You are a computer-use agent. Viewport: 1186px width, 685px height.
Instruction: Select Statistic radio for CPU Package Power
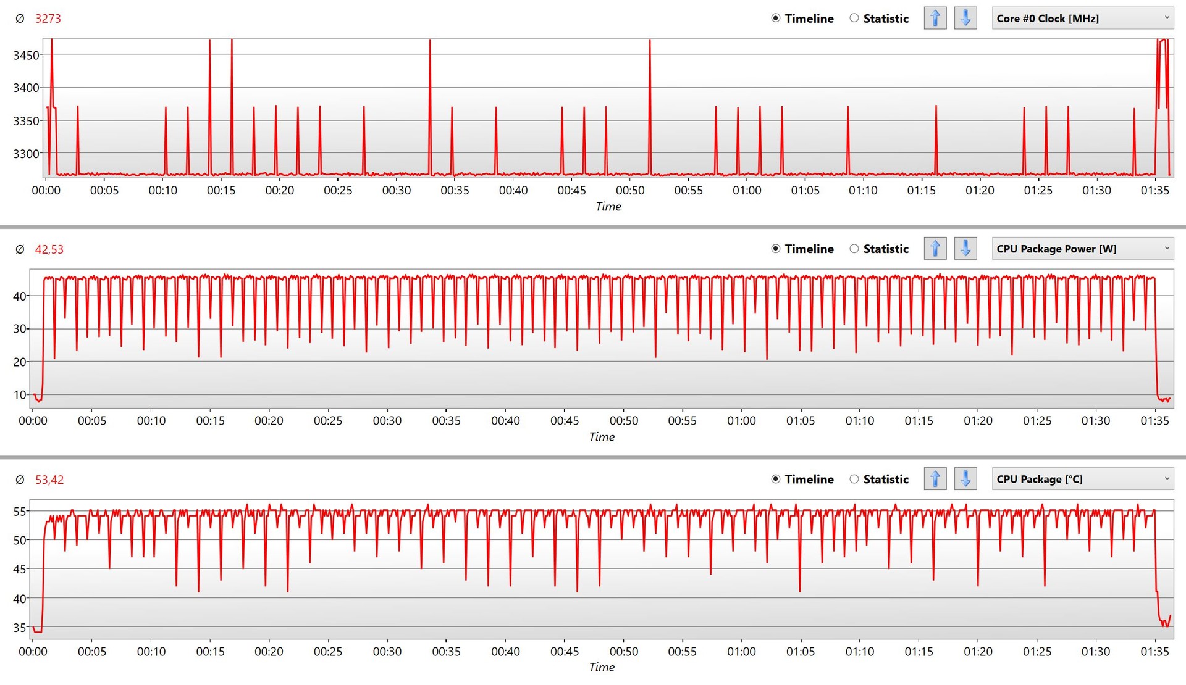[854, 249]
